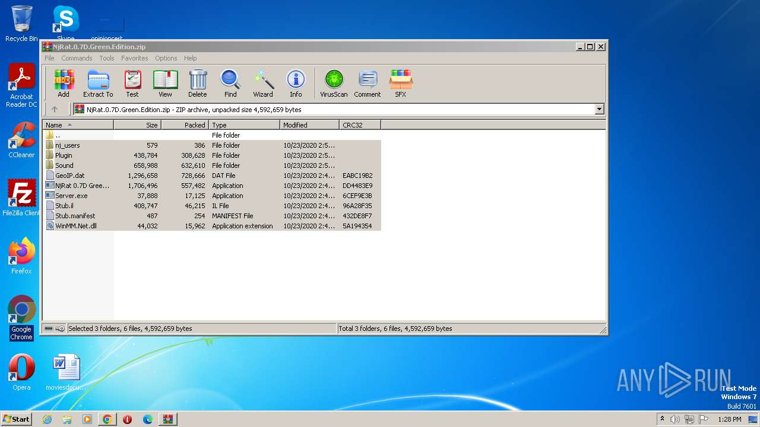Select WinMM.Net.dll file
The height and width of the screenshot is (427, 760).
click(x=212, y=226)
